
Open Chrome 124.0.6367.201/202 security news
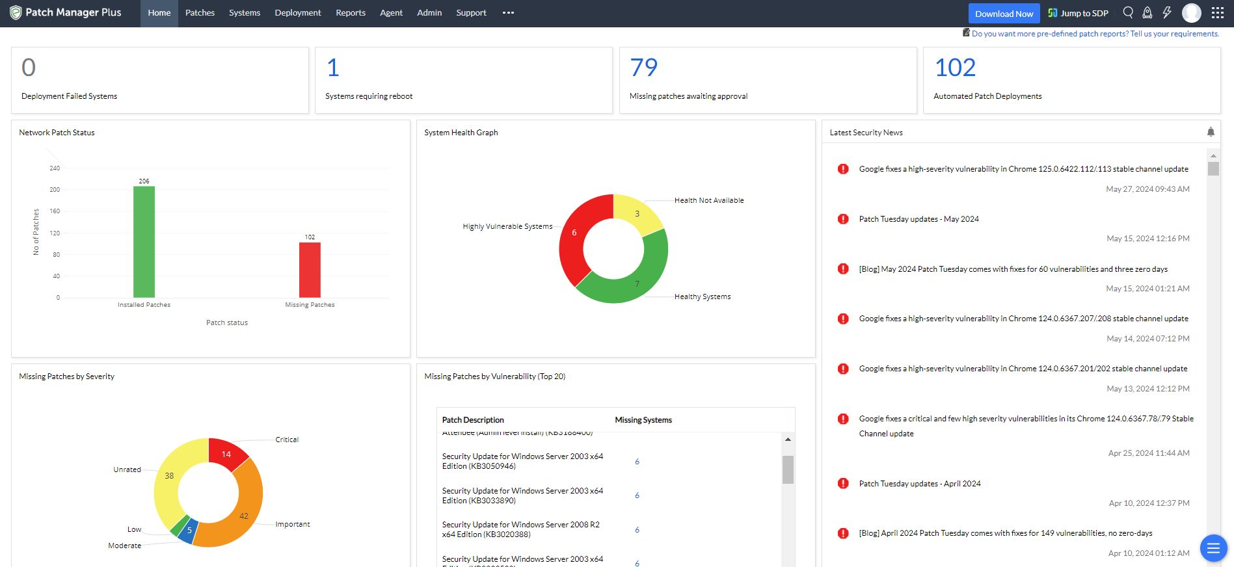tap(1023, 369)
